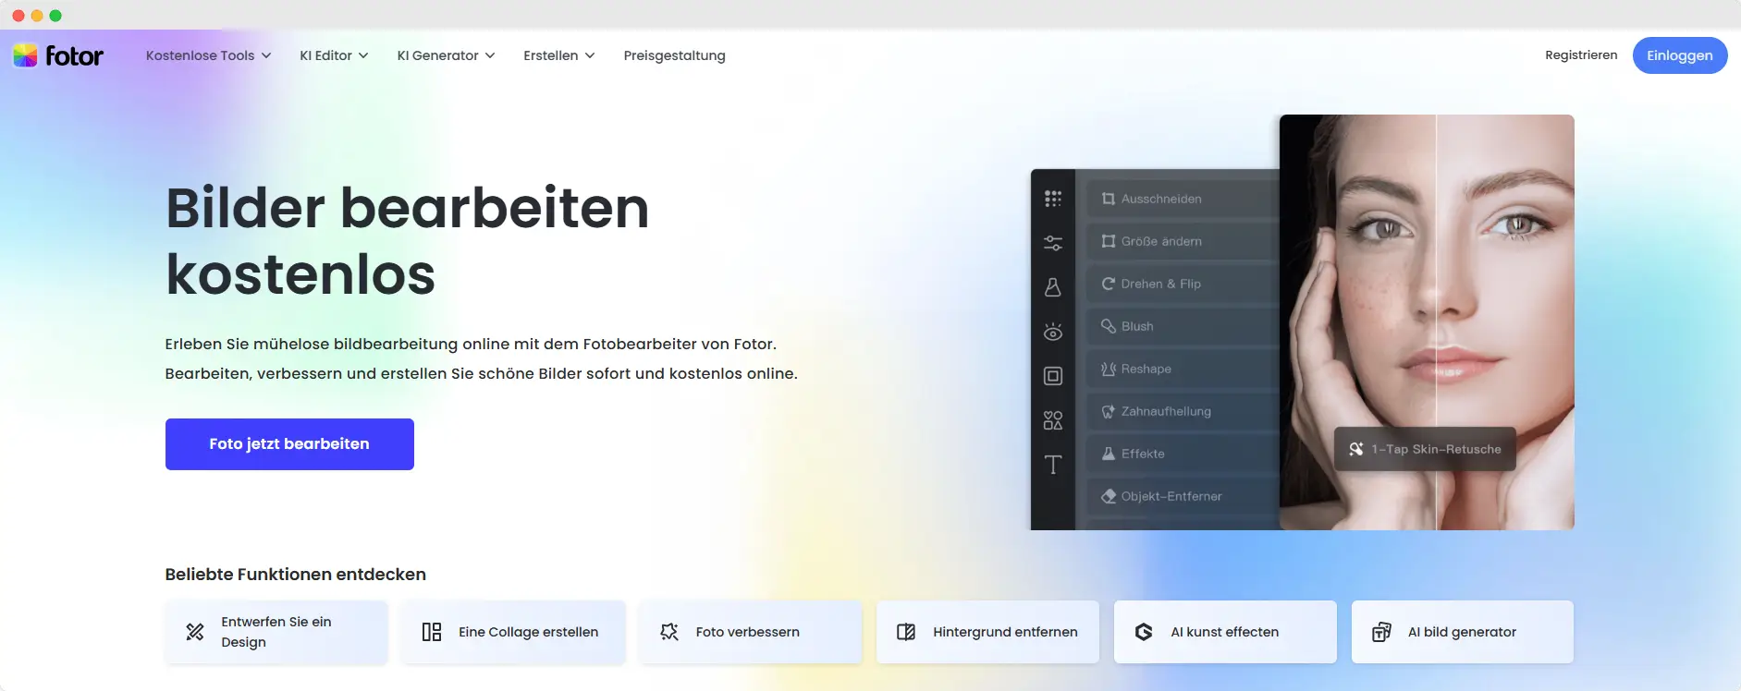Select Drehen & Flip in tool list

click(1183, 284)
